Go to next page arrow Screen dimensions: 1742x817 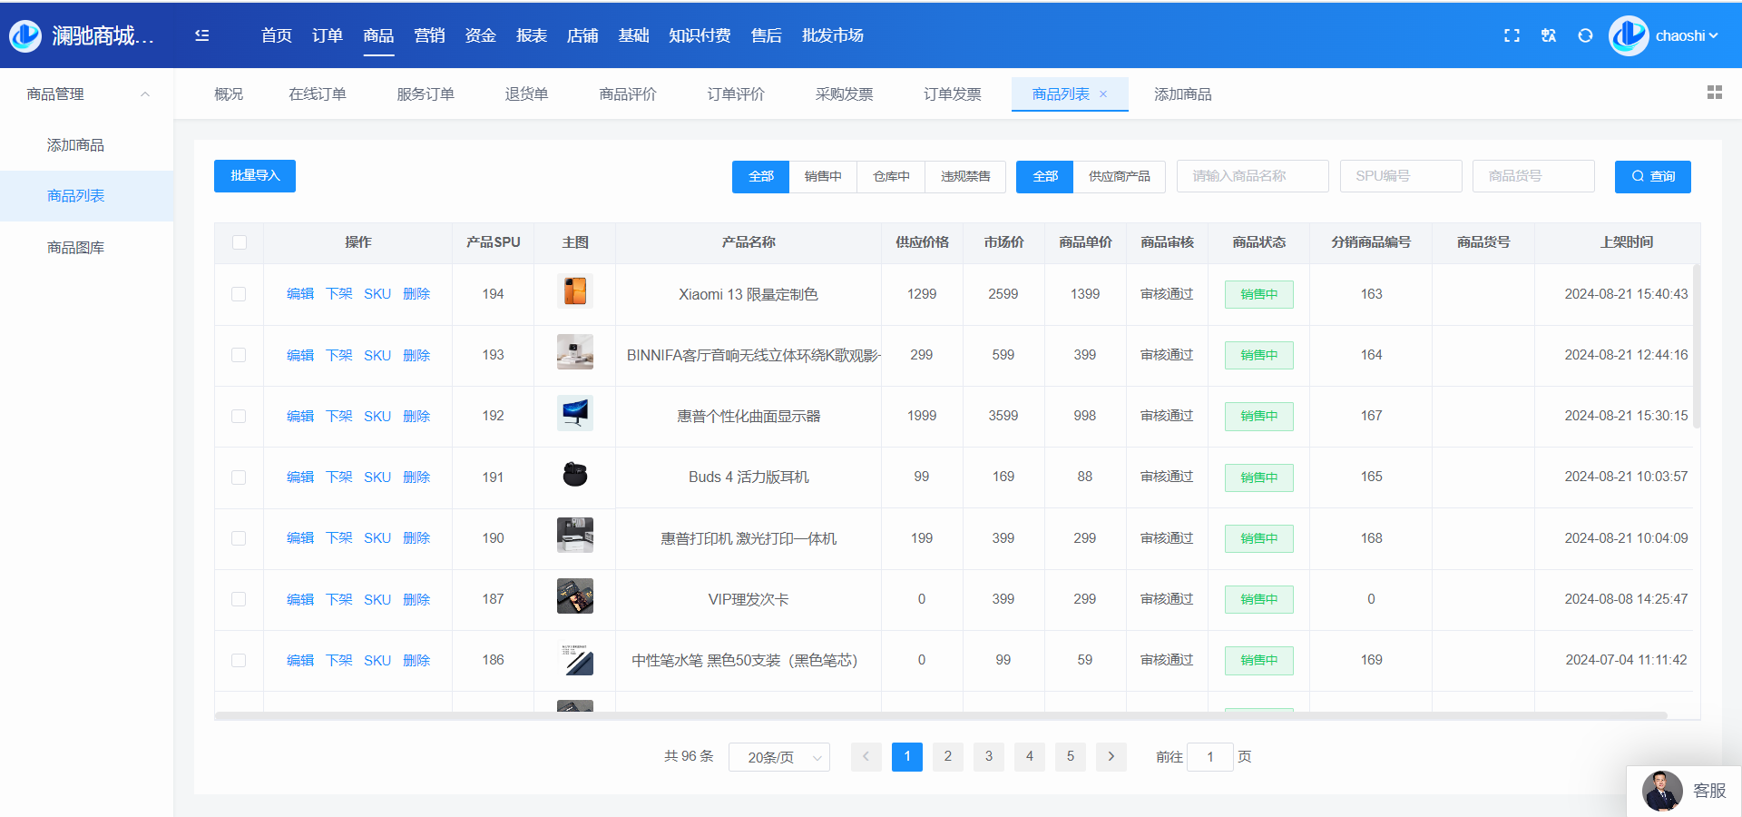pos(1111,756)
